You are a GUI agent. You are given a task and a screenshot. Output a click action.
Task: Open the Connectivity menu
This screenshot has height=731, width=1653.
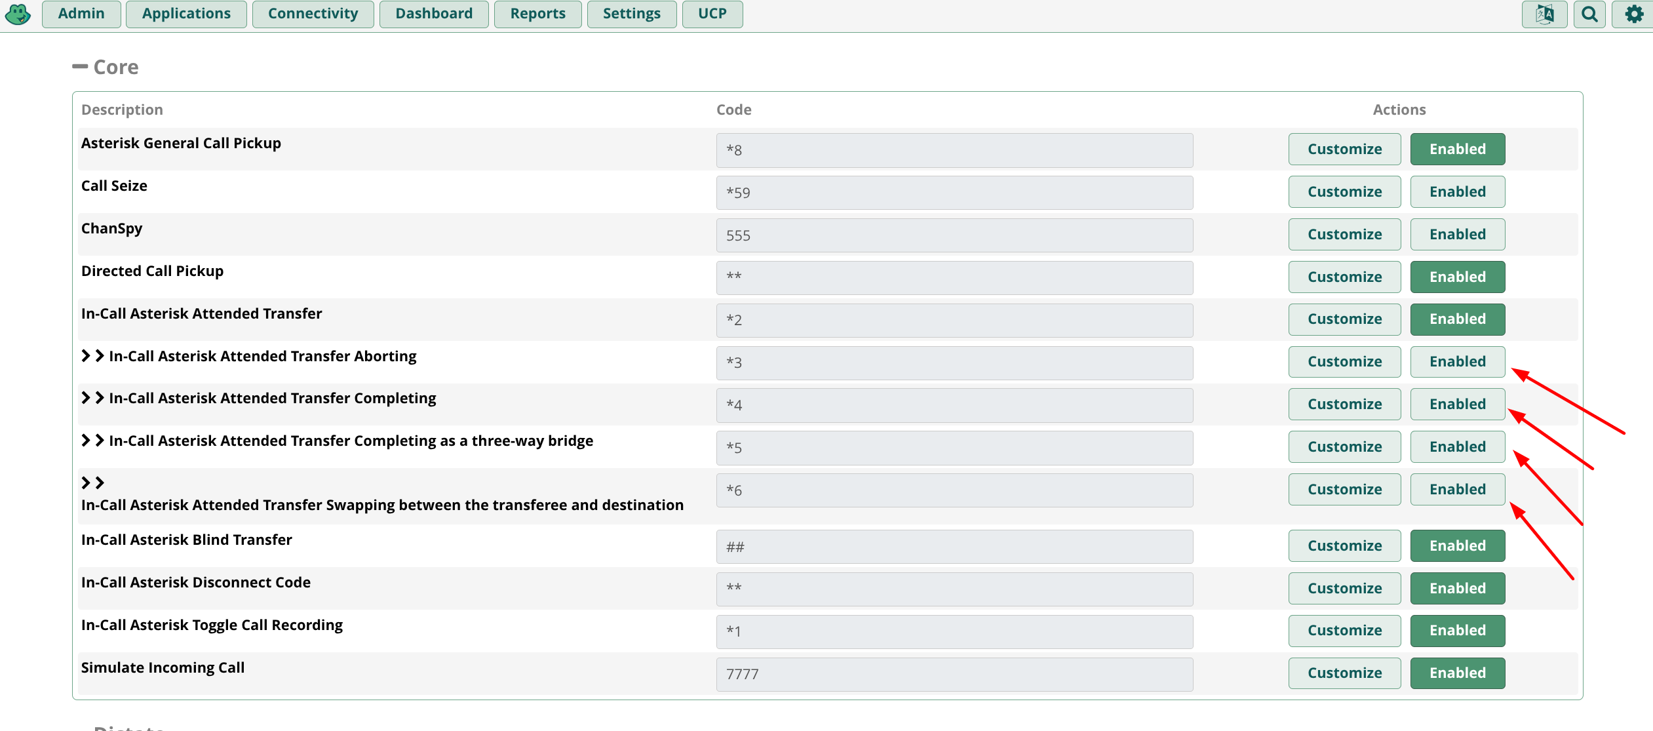pos(313,14)
